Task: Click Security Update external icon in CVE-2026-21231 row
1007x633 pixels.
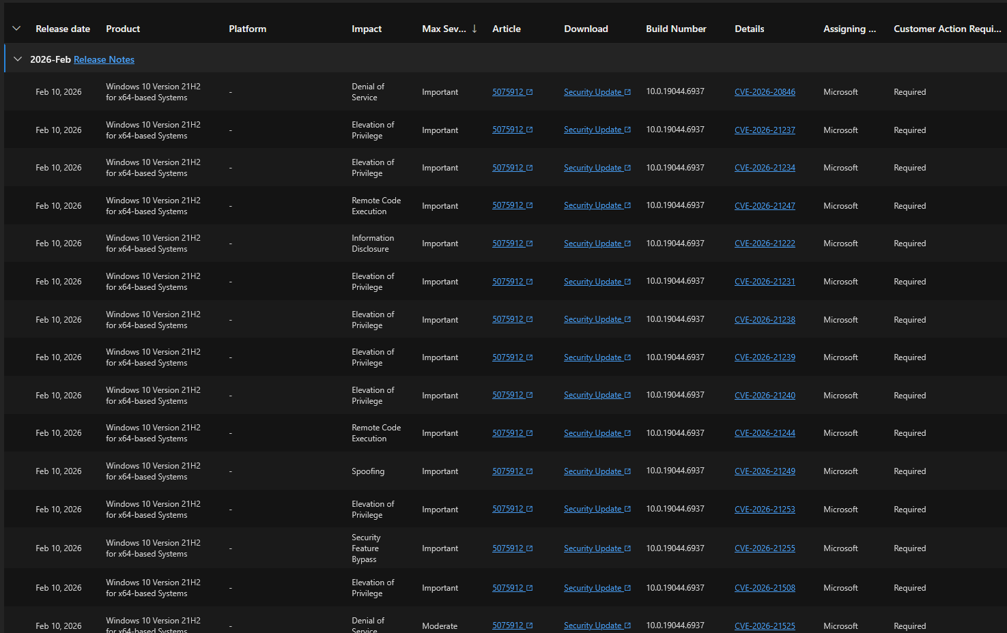Action: point(628,282)
